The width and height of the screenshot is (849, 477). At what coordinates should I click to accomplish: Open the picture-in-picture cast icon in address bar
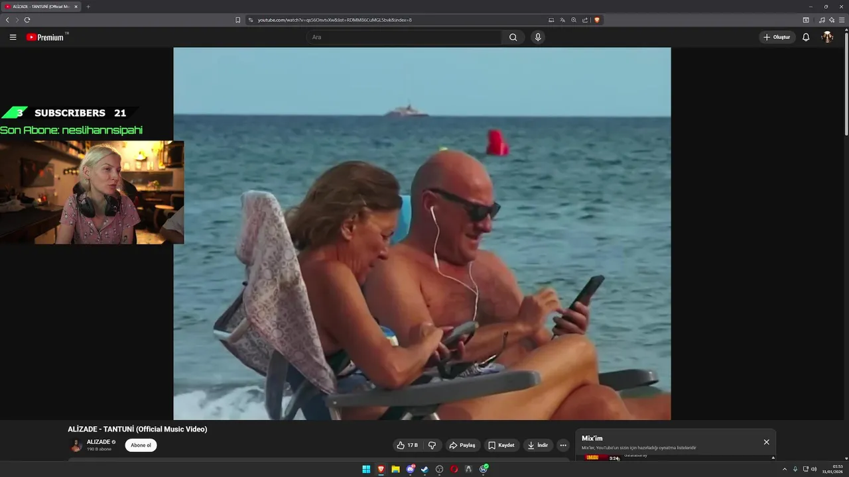pos(551,20)
